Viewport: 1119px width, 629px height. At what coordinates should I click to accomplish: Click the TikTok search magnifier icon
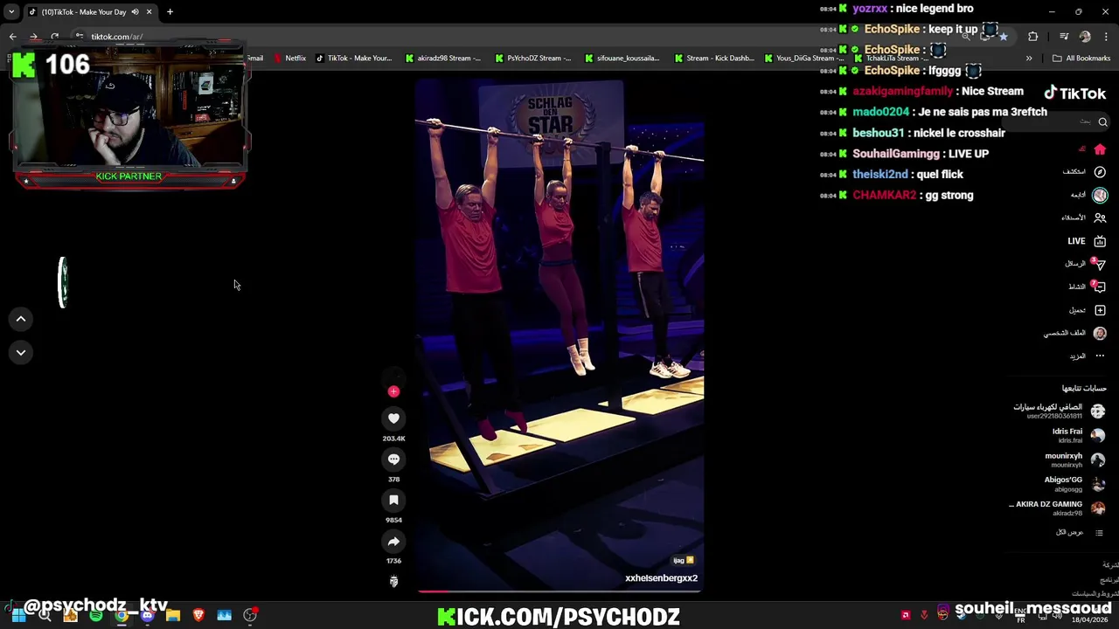coord(1102,122)
